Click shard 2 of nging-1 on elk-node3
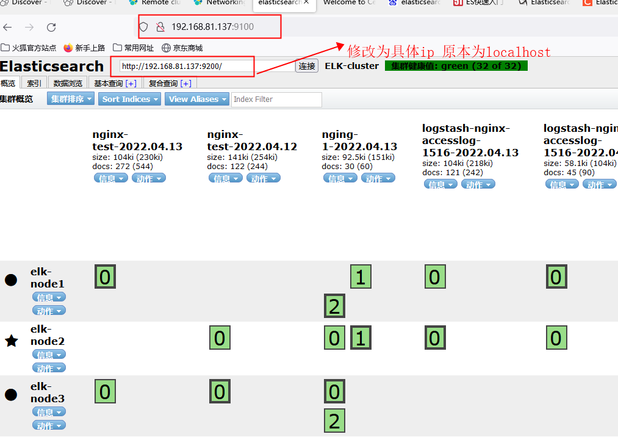This screenshot has width=618, height=448. 334,421
